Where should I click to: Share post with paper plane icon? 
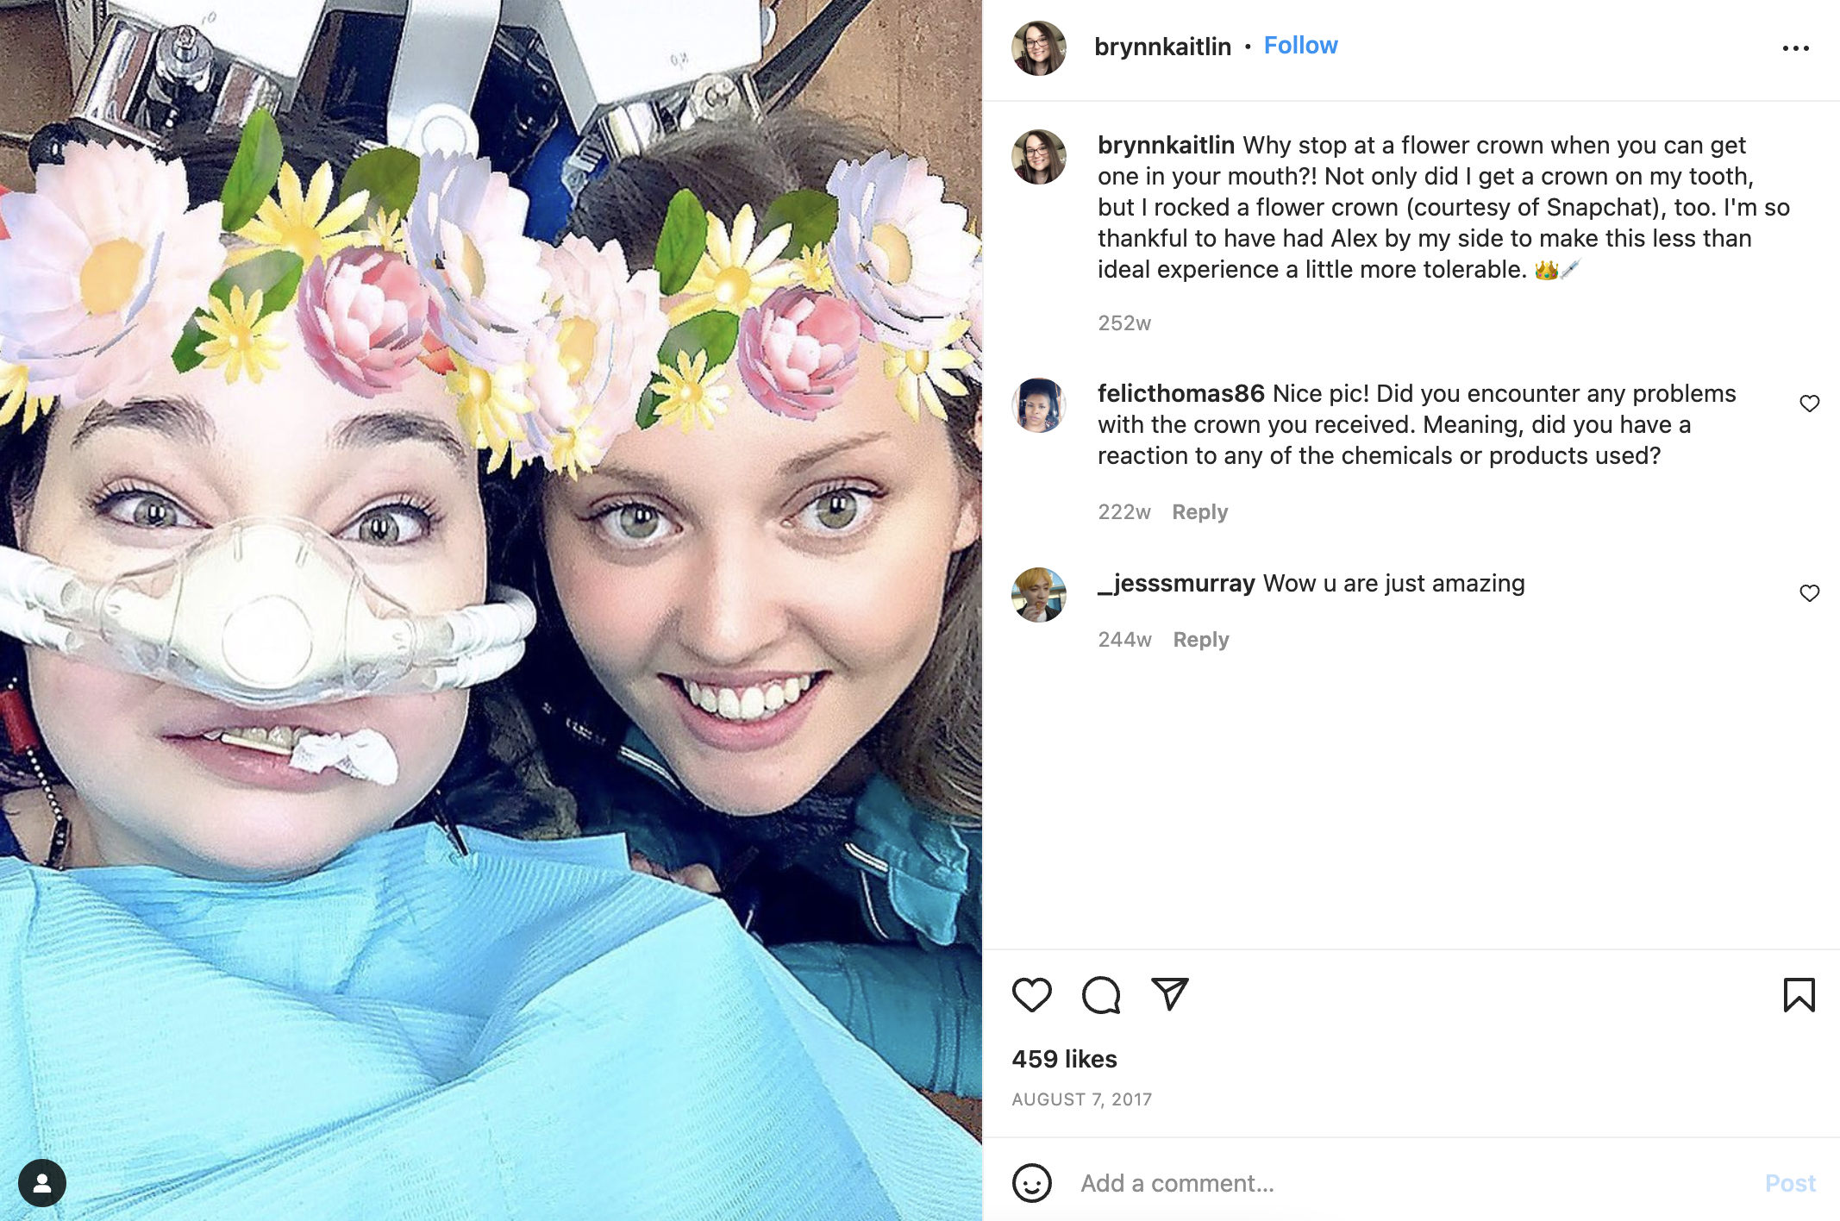1170,994
